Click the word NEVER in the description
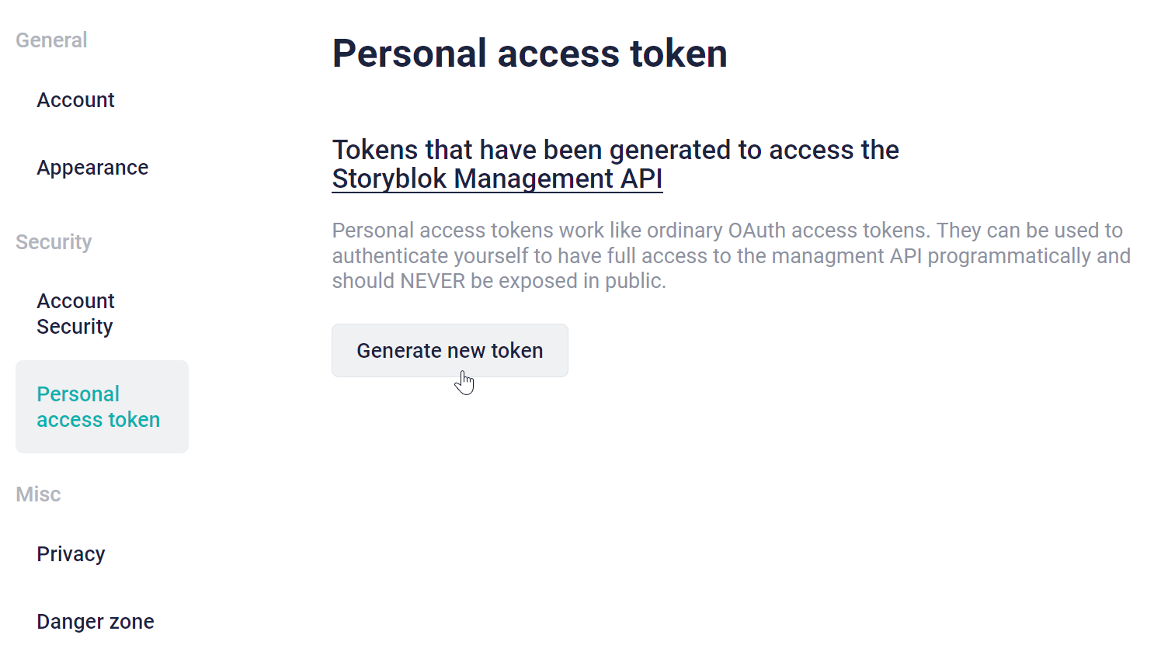This screenshot has width=1168, height=659. tap(433, 281)
